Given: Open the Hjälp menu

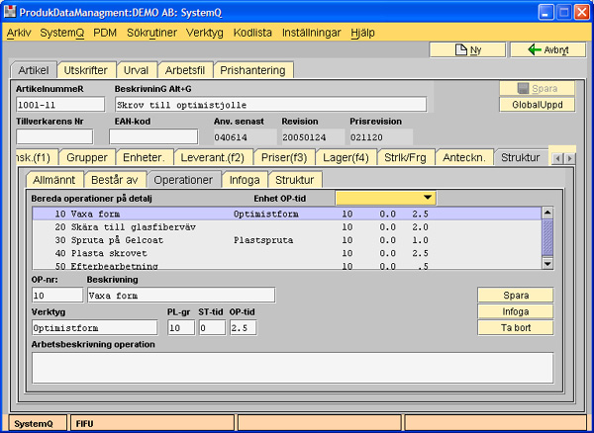Looking at the screenshot, I should pyautogui.click(x=362, y=33).
